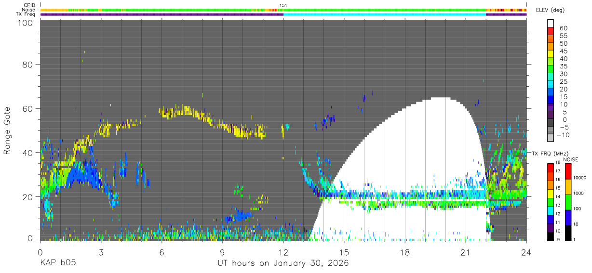Click the KAP b05 radar label
The height and width of the screenshot is (273, 592).
(x=57, y=263)
